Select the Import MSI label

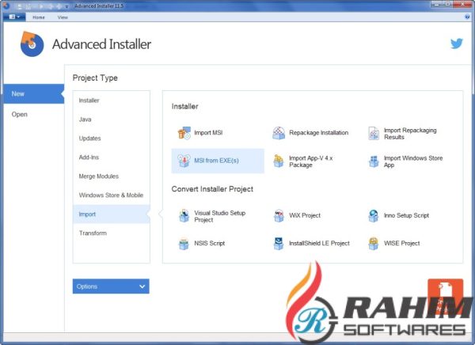point(208,133)
